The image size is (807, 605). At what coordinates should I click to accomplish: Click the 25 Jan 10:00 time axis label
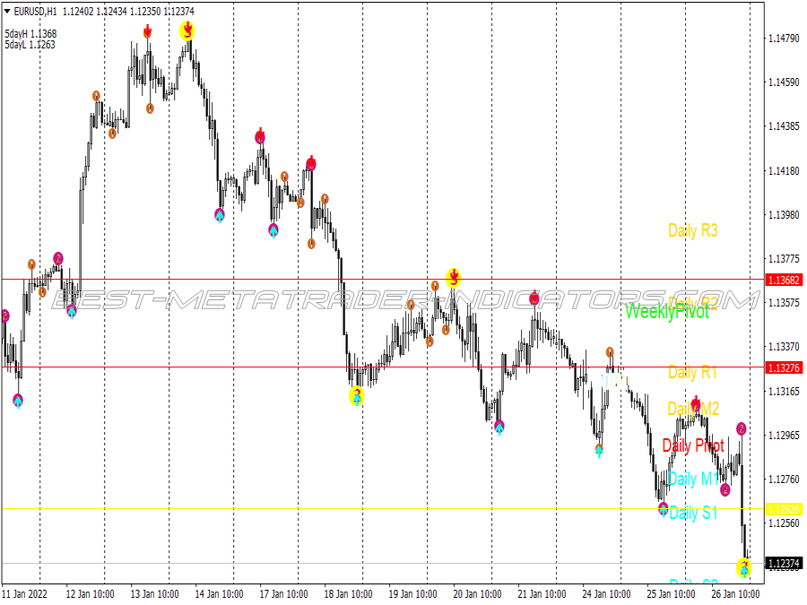click(x=671, y=593)
